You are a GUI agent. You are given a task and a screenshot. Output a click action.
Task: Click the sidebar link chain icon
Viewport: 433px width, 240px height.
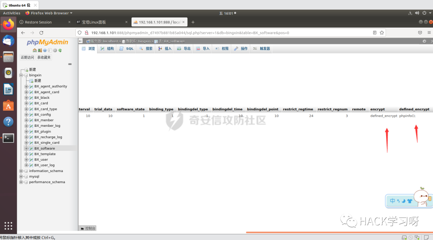pos(70,64)
